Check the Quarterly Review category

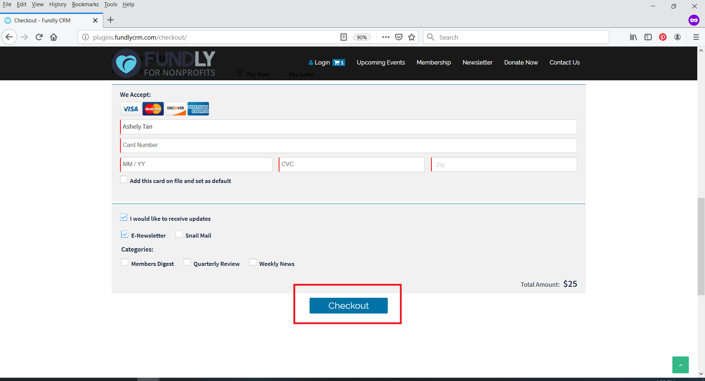pos(187,263)
